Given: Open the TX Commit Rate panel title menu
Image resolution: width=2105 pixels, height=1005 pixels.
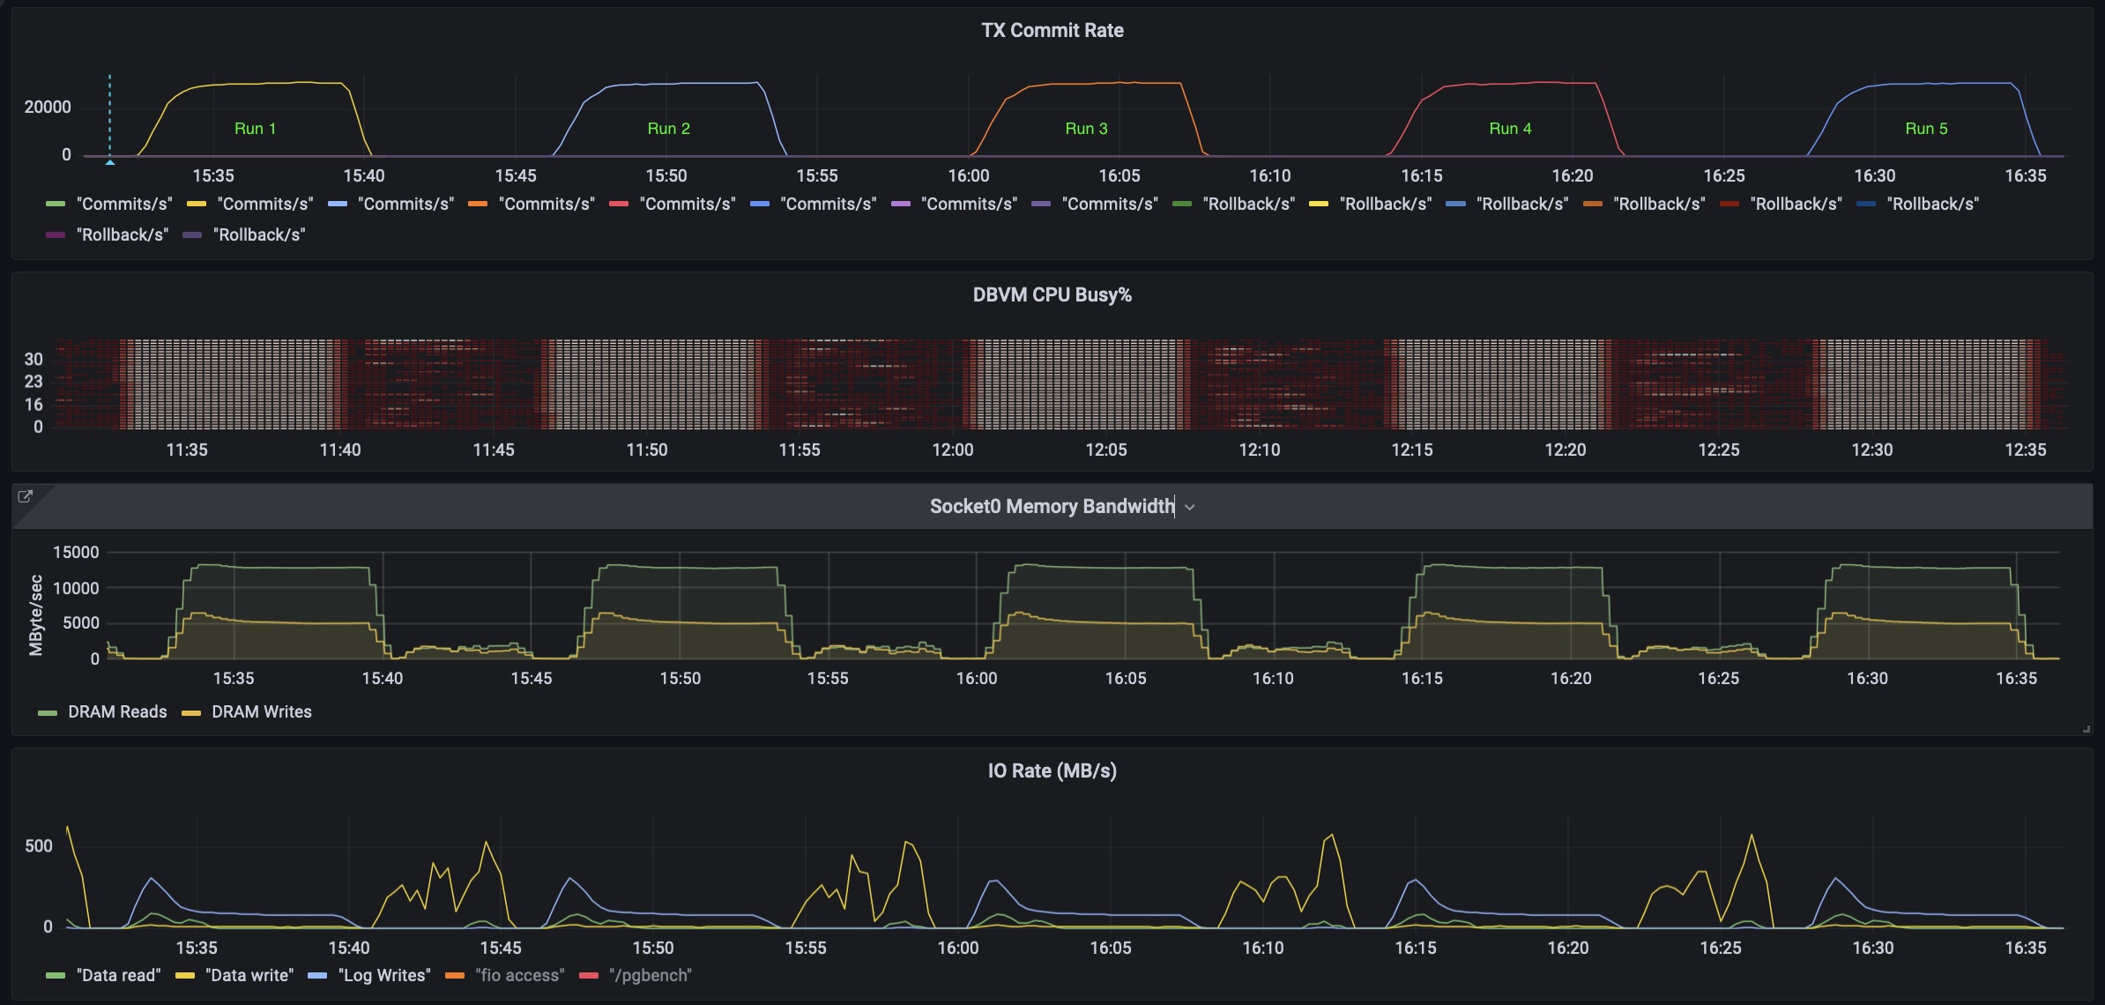Looking at the screenshot, I should [1052, 29].
